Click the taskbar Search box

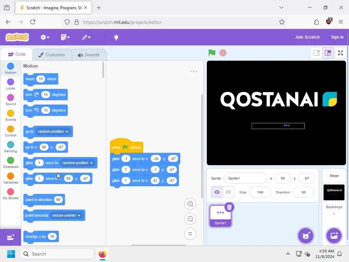click(x=57, y=254)
